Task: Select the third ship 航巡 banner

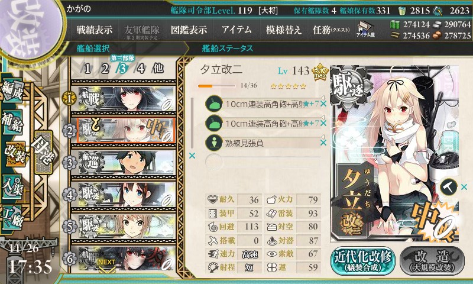Action: [127, 162]
